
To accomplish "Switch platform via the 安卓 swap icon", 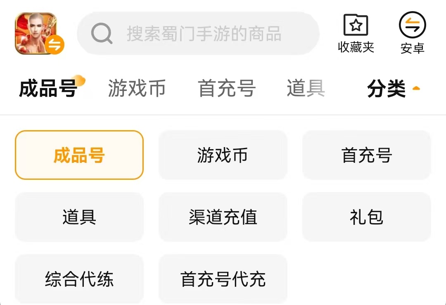I will coord(412,26).
